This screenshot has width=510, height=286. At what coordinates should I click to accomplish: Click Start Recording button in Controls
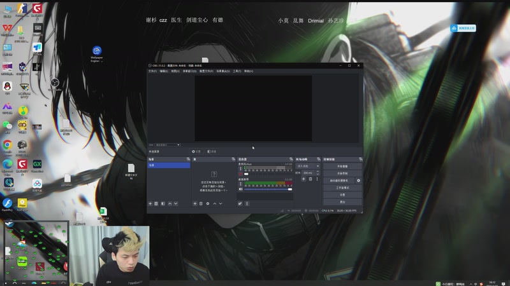(342, 174)
